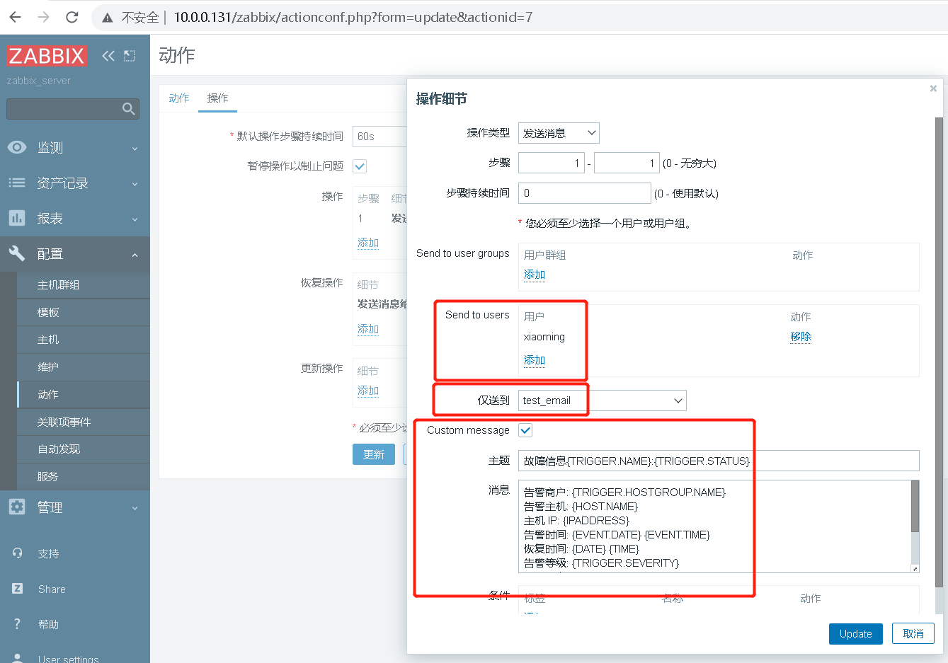Switch to the 动作 tab
Image resolution: width=948 pixels, height=663 pixels.
click(179, 98)
